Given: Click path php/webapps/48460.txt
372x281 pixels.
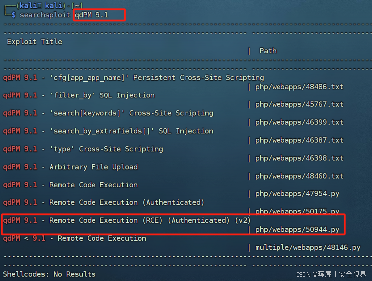Looking at the screenshot, I should [x=299, y=176].
